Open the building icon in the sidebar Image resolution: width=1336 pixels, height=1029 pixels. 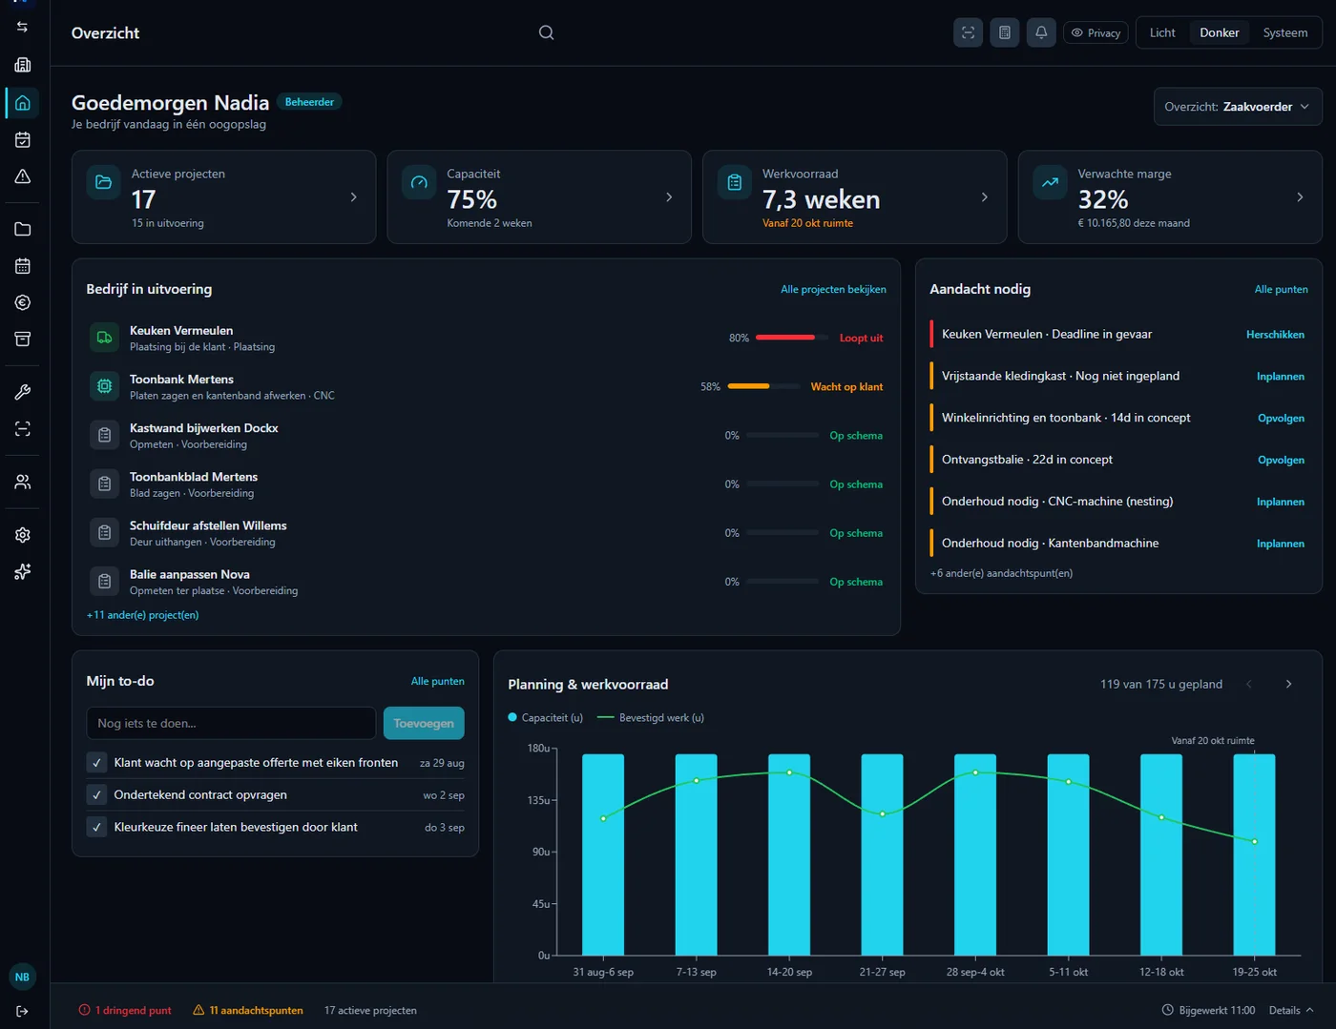(23, 65)
